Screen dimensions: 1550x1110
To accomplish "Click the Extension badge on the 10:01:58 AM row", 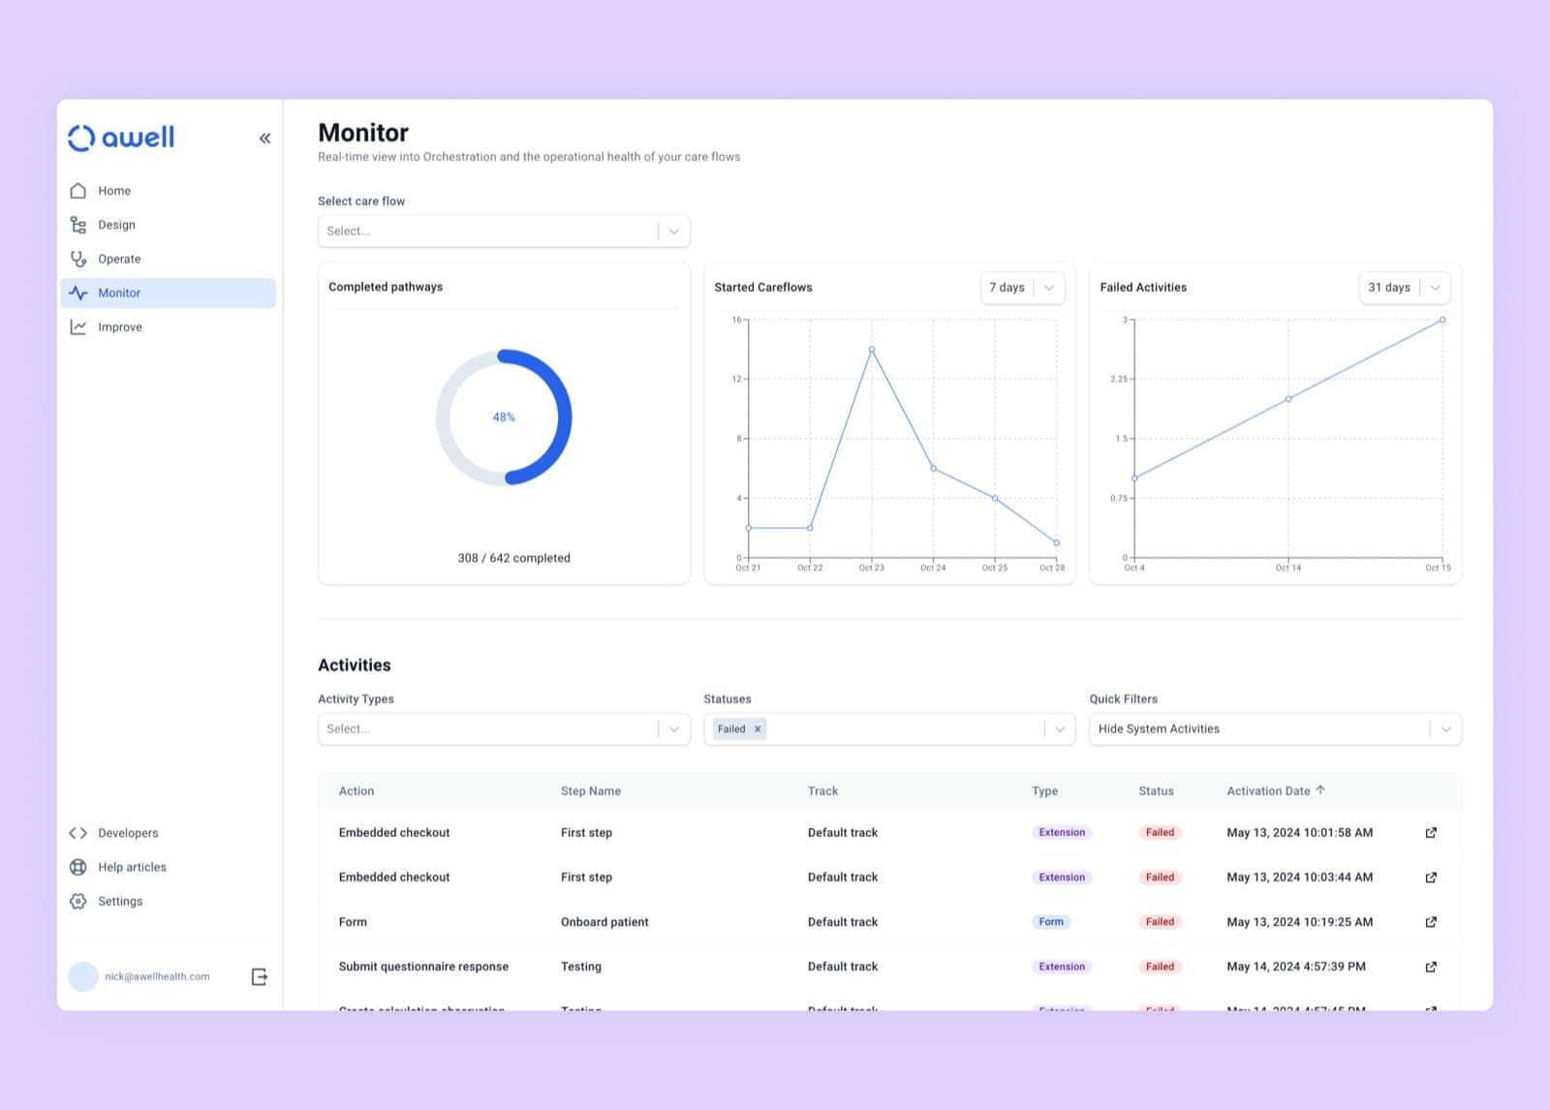I will click(1062, 833).
